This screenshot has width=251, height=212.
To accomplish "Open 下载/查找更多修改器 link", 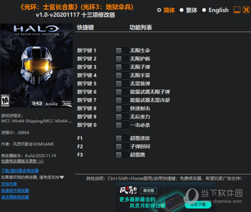I will [20, 171].
